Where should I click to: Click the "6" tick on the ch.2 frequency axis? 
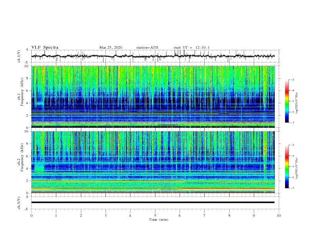28,156
